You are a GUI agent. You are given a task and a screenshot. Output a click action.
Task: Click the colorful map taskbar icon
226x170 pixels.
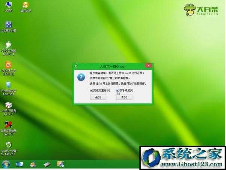tap(60, 164)
